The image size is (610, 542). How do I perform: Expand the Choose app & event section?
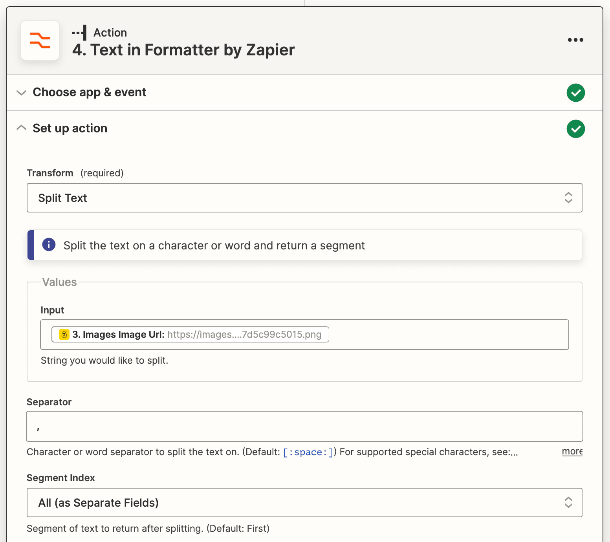[x=21, y=93]
